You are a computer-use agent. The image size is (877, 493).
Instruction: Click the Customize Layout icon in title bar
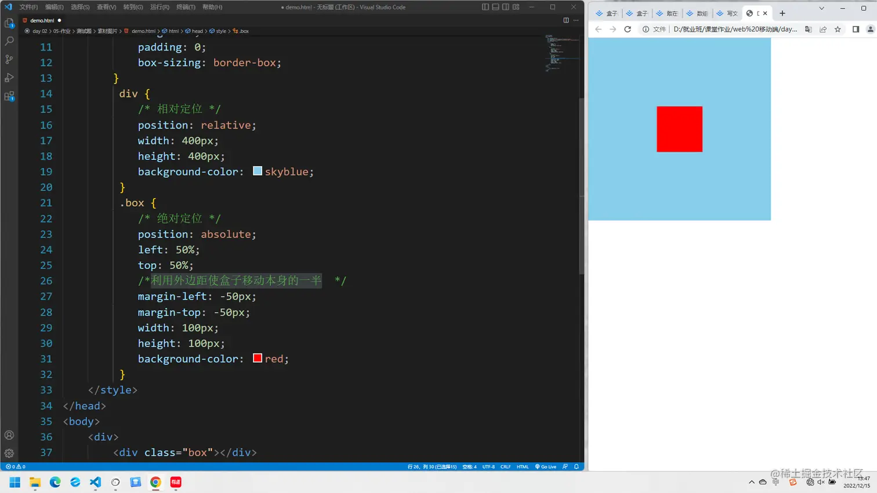[x=516, y=7]
